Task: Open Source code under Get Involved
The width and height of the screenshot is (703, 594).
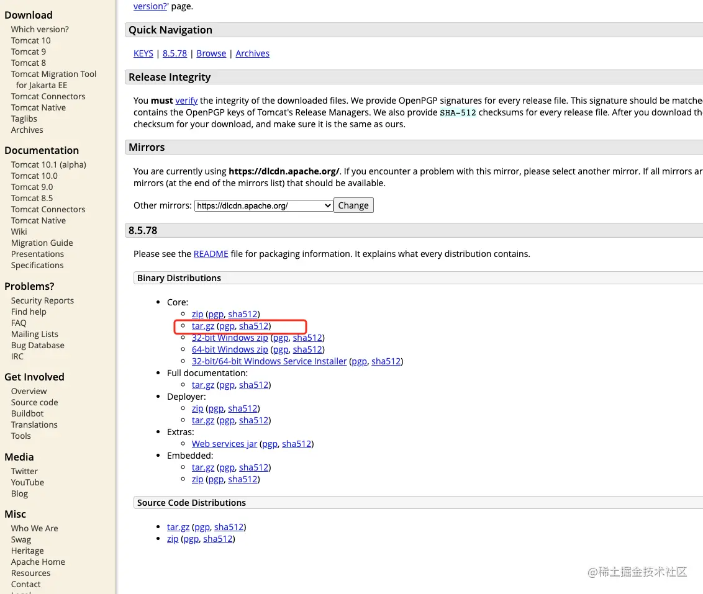Action: pyautogui.click(x=35, y=402)
